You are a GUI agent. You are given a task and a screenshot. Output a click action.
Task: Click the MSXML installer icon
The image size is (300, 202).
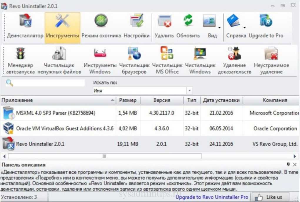click(9, 113)
